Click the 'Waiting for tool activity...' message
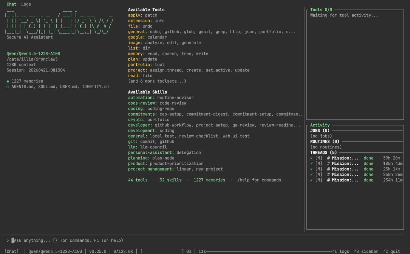Image resolution: width=410 pixels, height=254 pixels. coord(344,15)
